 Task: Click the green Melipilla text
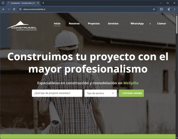point(131,83)
